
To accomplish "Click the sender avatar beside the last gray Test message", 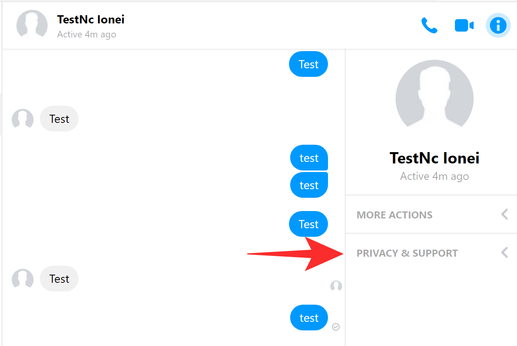I will pyautogui.click(x=23, y=279).
